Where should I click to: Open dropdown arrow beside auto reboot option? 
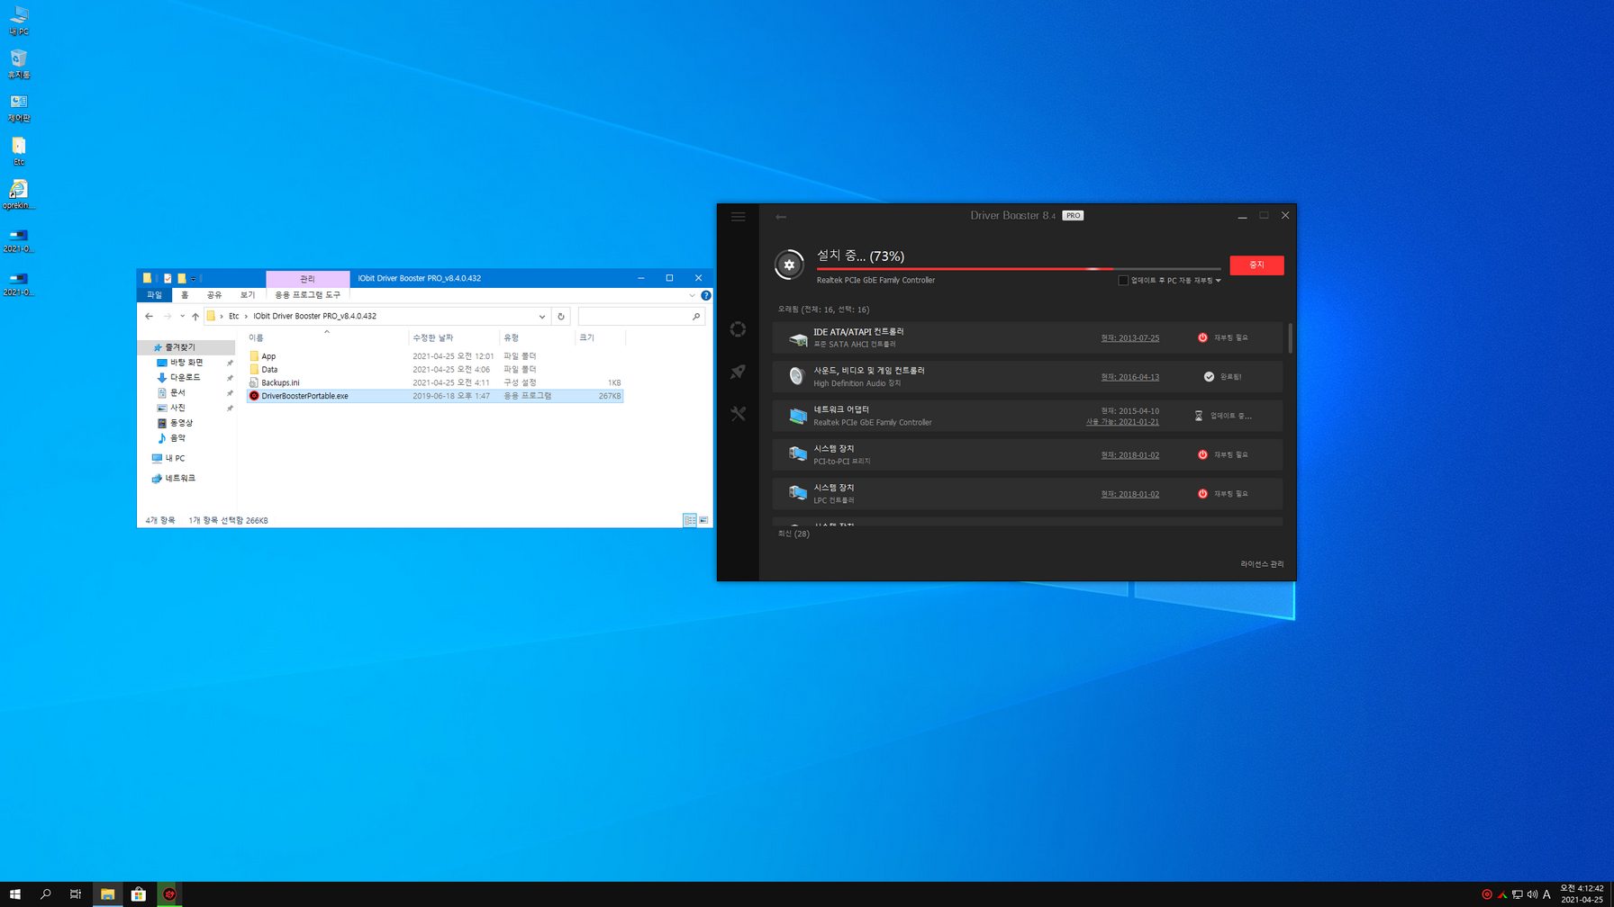[1219, 281]
